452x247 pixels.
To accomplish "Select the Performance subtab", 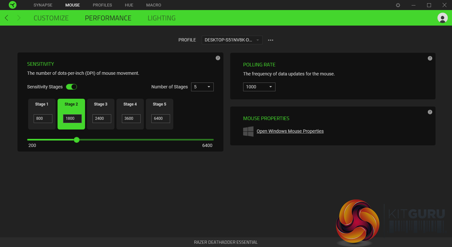I will [108, 18].
